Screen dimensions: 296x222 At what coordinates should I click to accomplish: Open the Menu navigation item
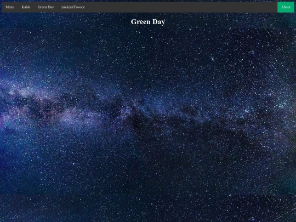click(x=10, y=7)
